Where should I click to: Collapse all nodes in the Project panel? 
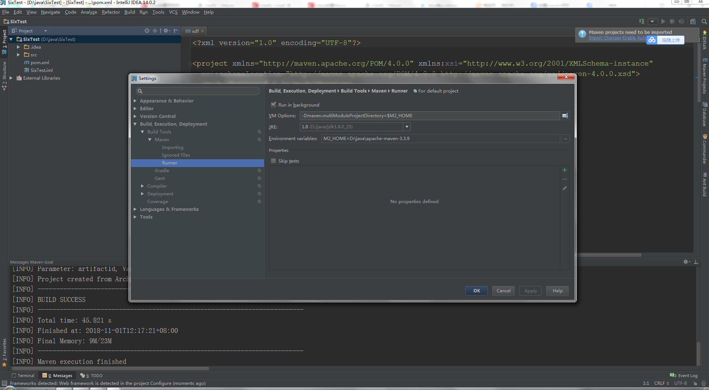click(x=155, y=31)
